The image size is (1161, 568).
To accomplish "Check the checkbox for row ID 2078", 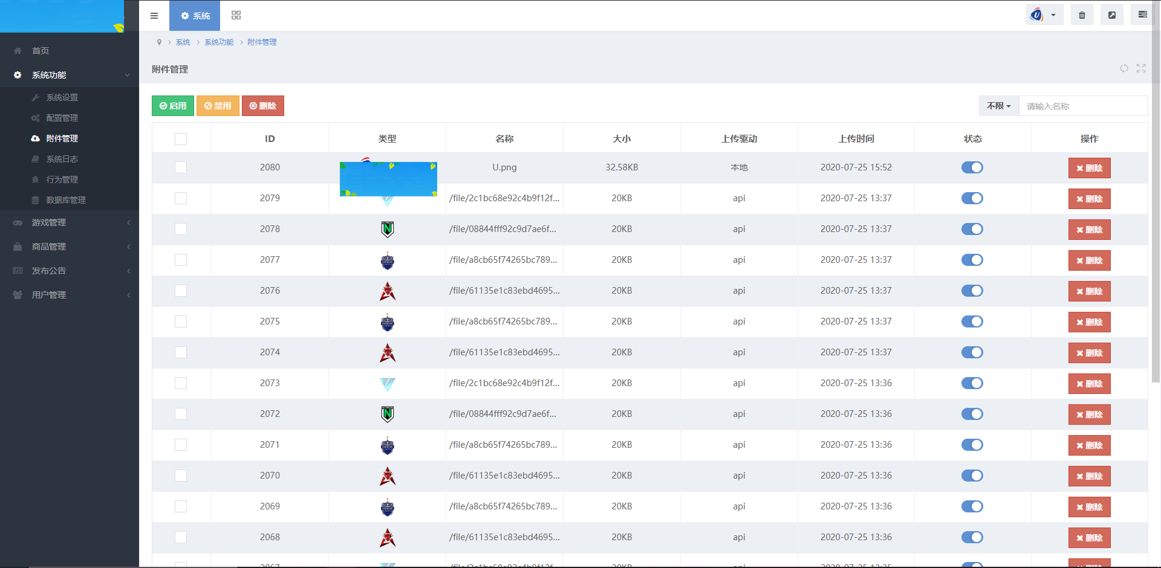I will coord(181,229).
